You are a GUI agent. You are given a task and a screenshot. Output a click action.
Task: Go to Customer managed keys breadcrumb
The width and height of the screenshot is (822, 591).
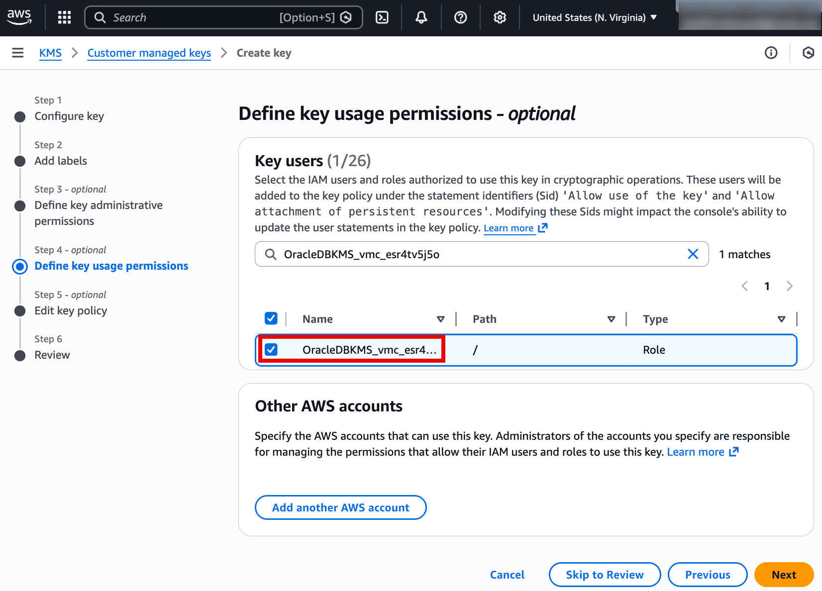point(149,53)
